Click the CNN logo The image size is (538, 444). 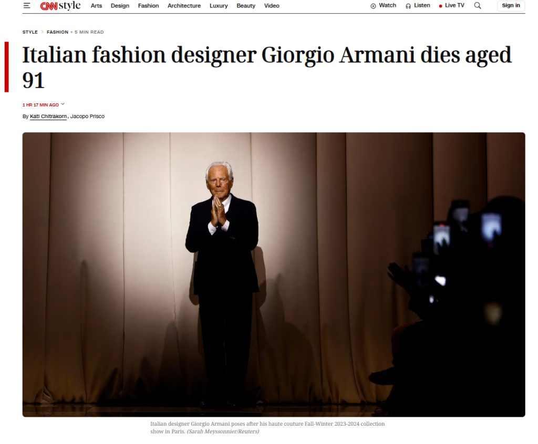coord(49,6)
